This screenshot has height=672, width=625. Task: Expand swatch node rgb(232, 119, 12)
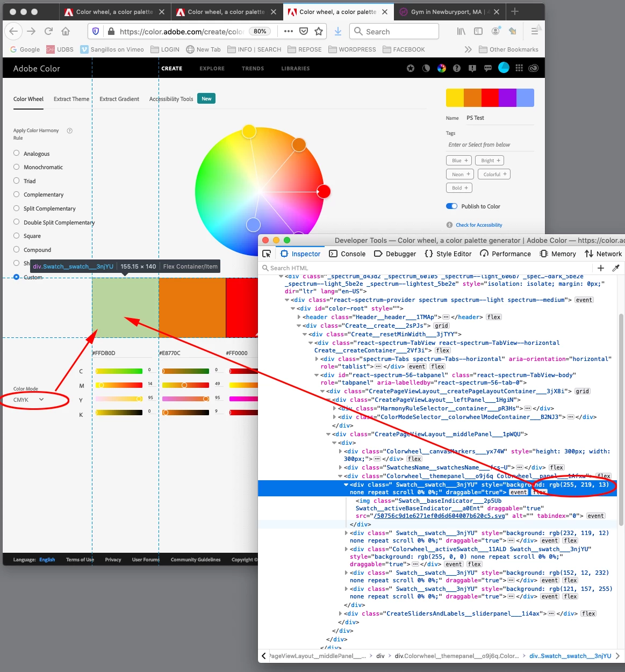coord(346,533)
